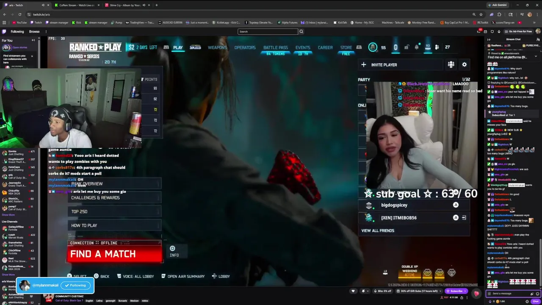The image size is (542, 305).
Task: Open a new browser tab
Action: click(156, 5)
